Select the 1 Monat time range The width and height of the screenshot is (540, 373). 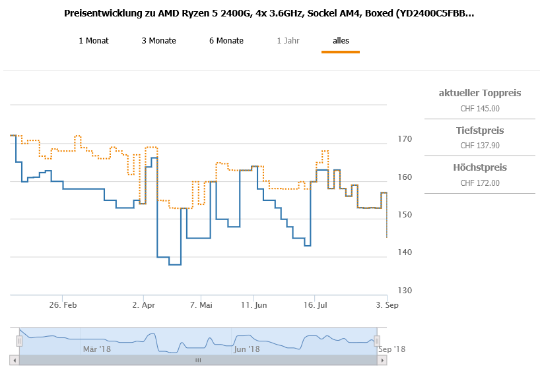point(94,41)
